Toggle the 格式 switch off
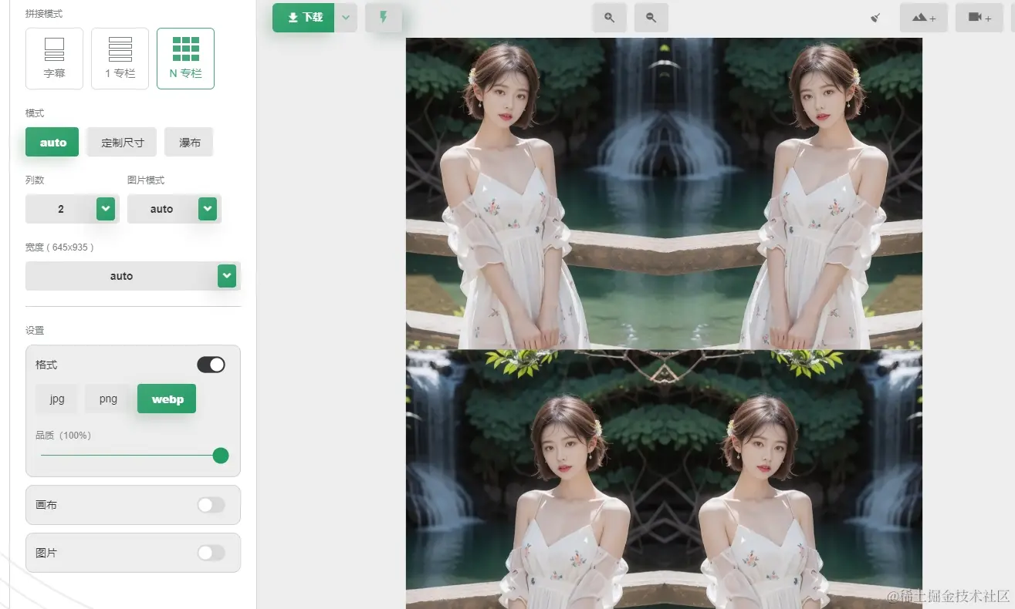Screen dimensions: 1015x609 click(211, 365)
